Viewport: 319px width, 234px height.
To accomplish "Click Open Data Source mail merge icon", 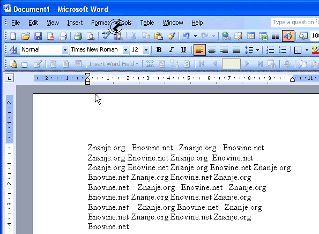I will click(x=25, y=64).
